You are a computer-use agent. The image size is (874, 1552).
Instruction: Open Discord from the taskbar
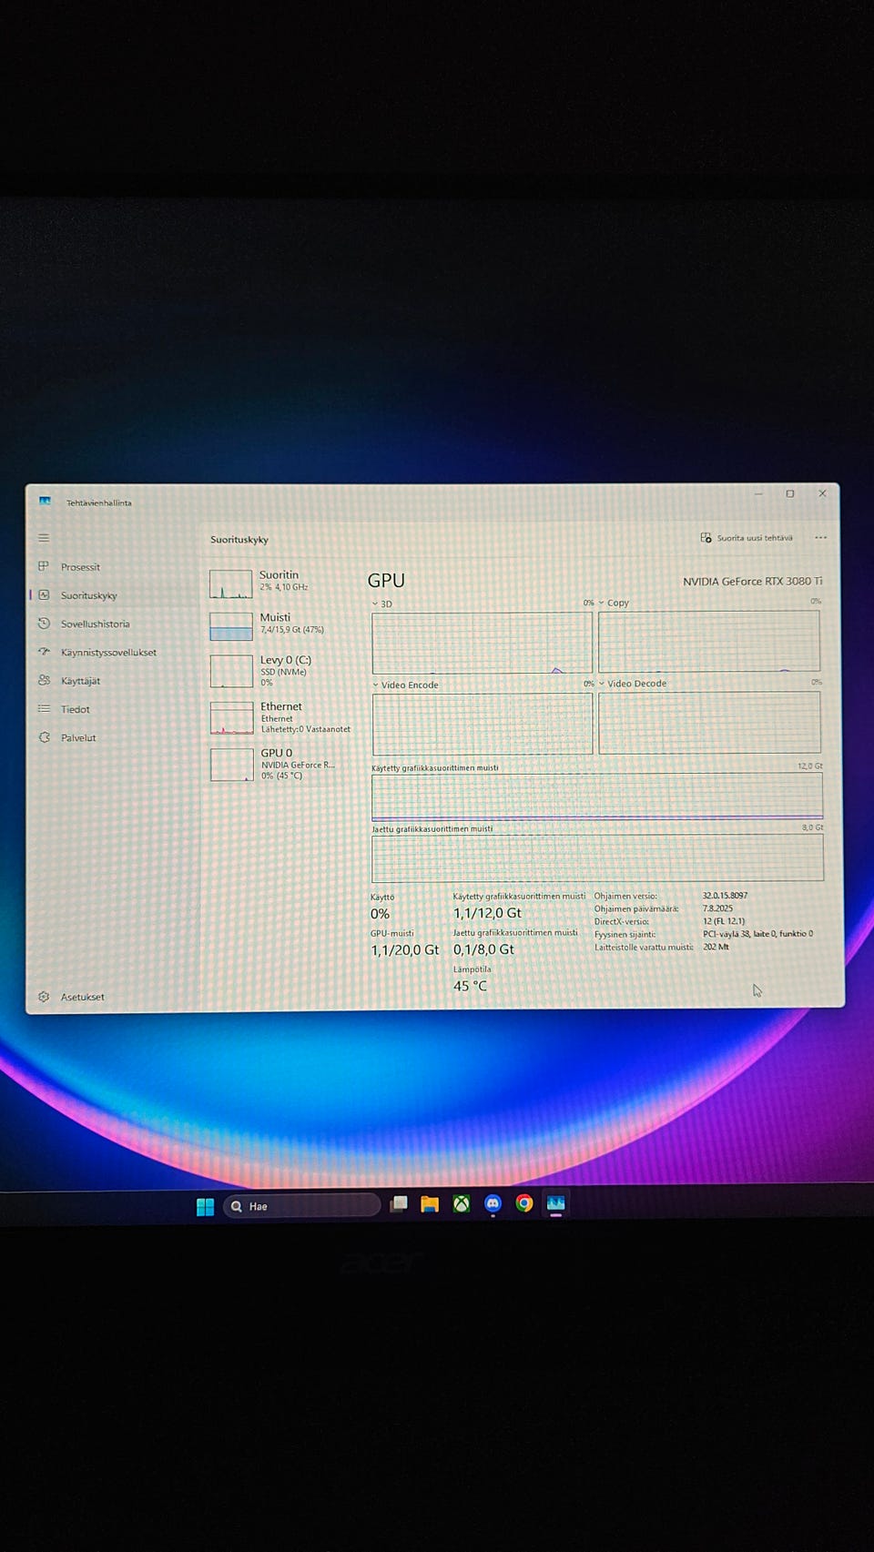[x=493, y=1204]
